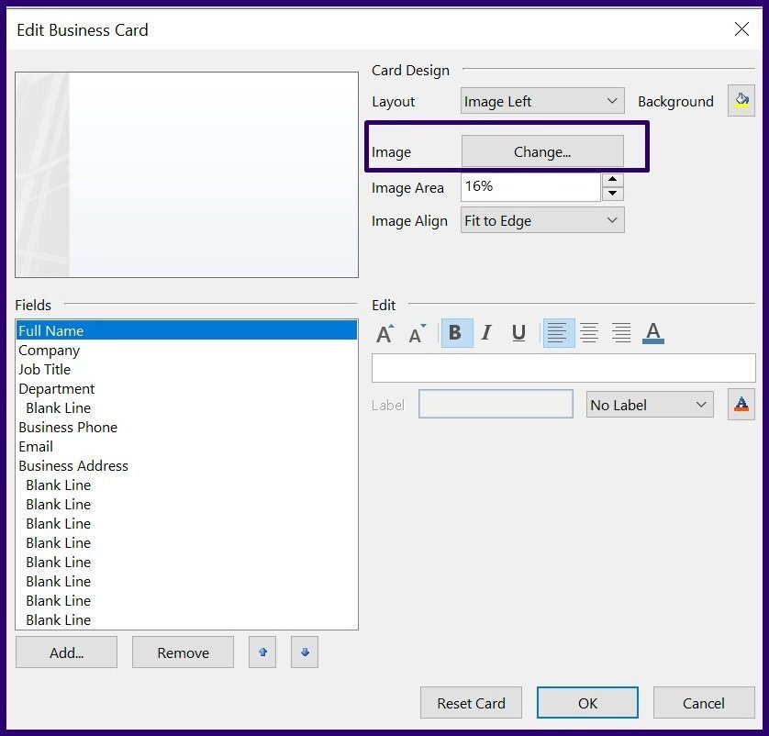Move selected field up
The image size is (769, 736).
pyautogui.click(x=262, y=652)
